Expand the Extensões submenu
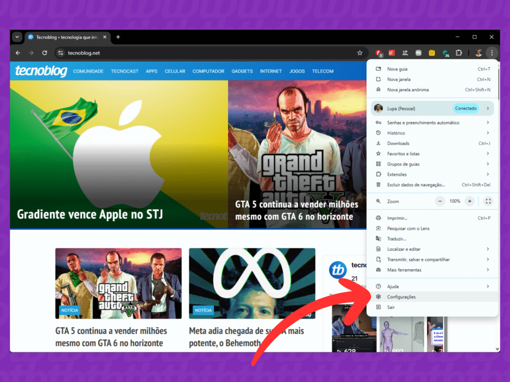 click(433, 174)
